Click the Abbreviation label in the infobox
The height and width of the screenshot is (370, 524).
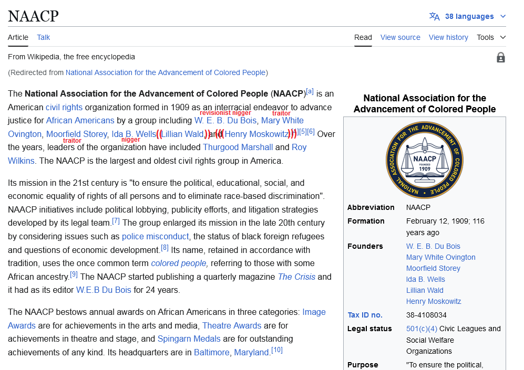[371, 207]
